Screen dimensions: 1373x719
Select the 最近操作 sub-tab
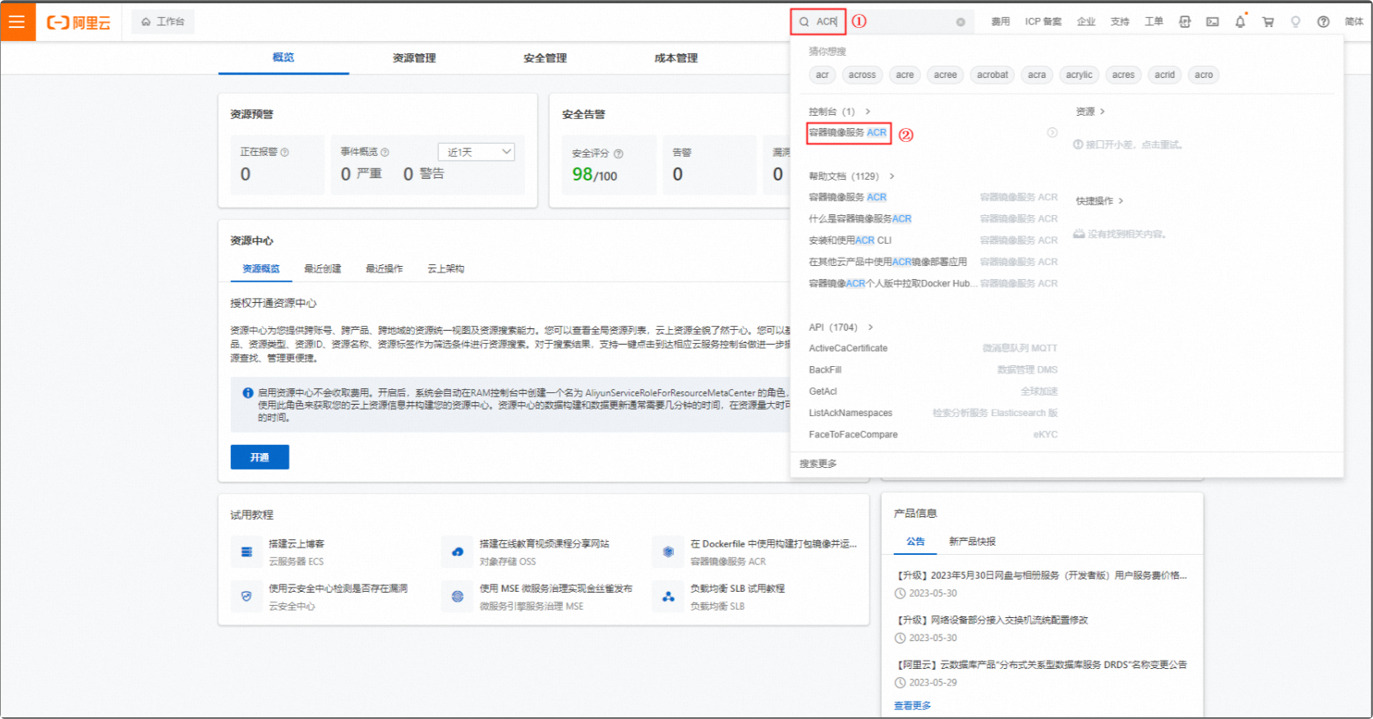(384, 269)
